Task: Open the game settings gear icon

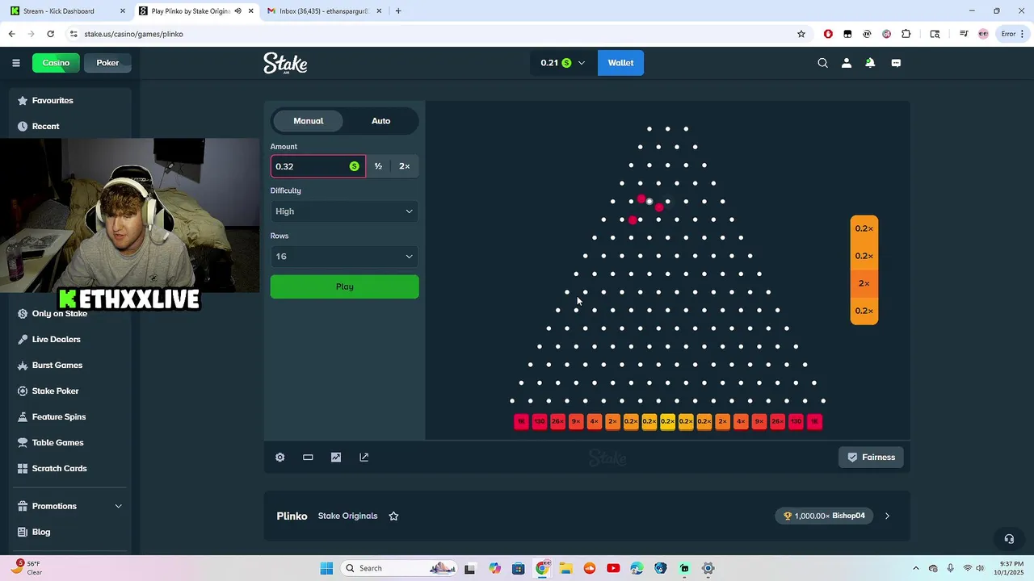Action: (280, 457)
